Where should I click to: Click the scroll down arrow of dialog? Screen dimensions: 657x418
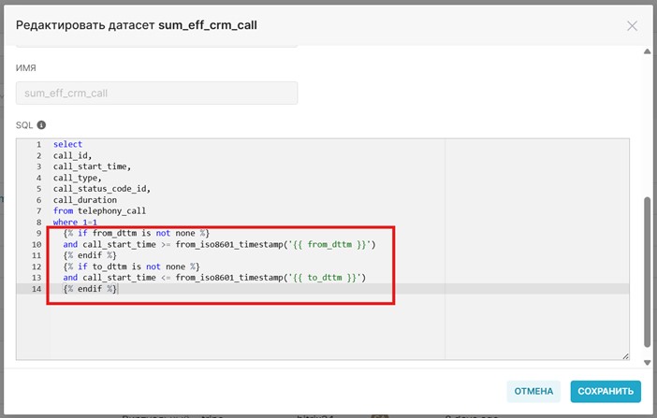646,362
